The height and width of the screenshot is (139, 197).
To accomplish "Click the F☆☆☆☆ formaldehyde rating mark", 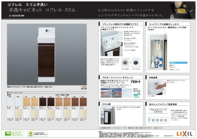I will pos(158,120).
